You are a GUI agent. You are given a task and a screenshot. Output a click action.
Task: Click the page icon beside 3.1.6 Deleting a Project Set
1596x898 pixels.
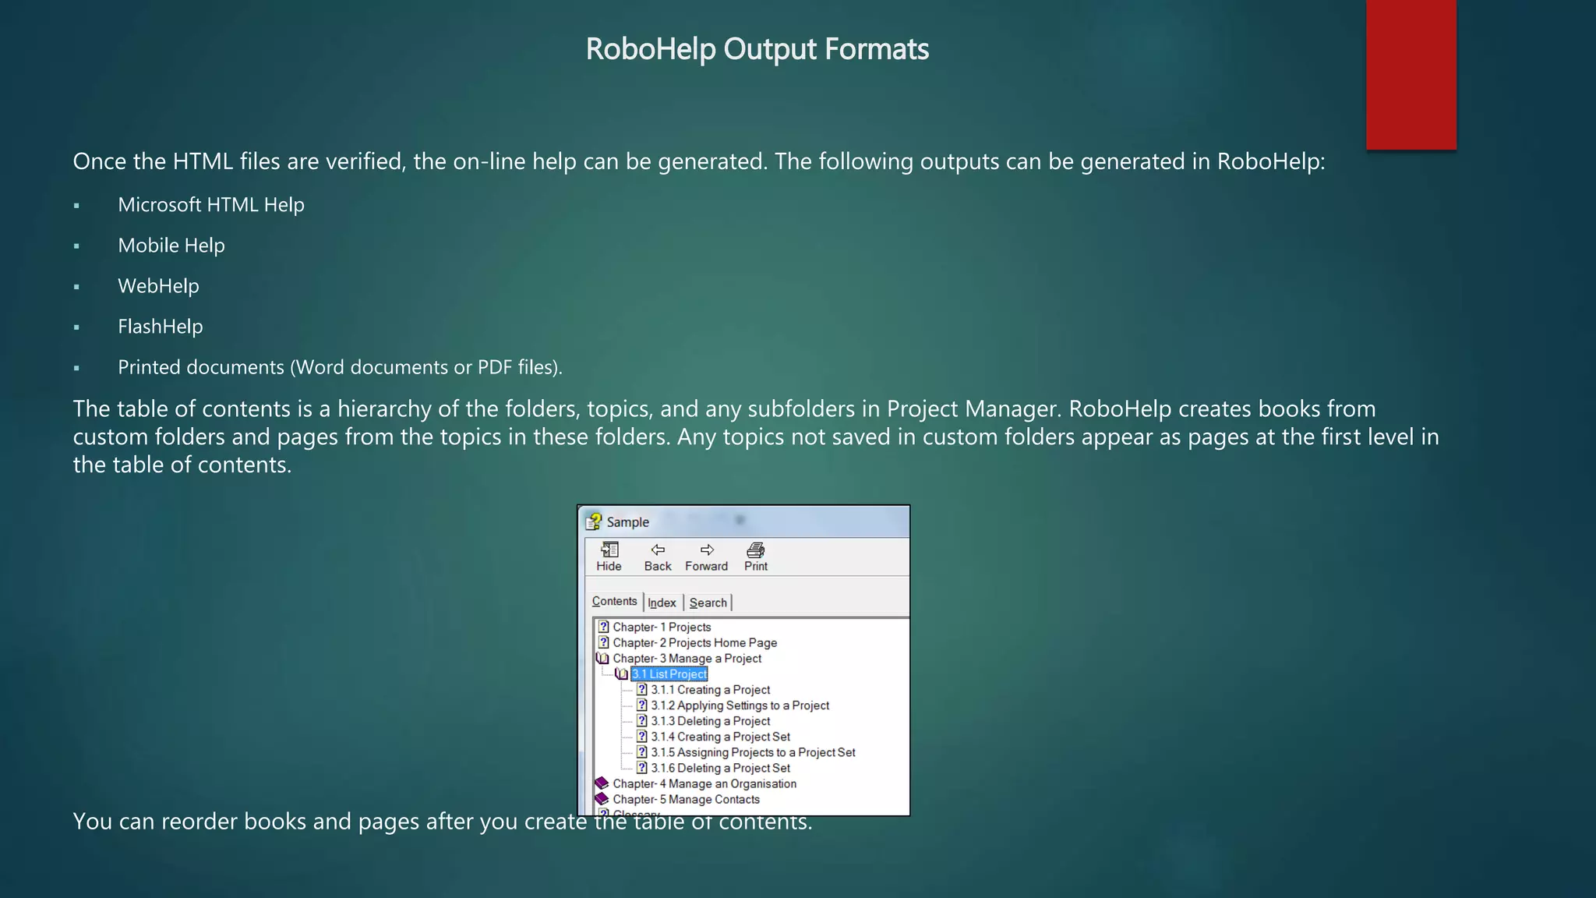(641, 767)
